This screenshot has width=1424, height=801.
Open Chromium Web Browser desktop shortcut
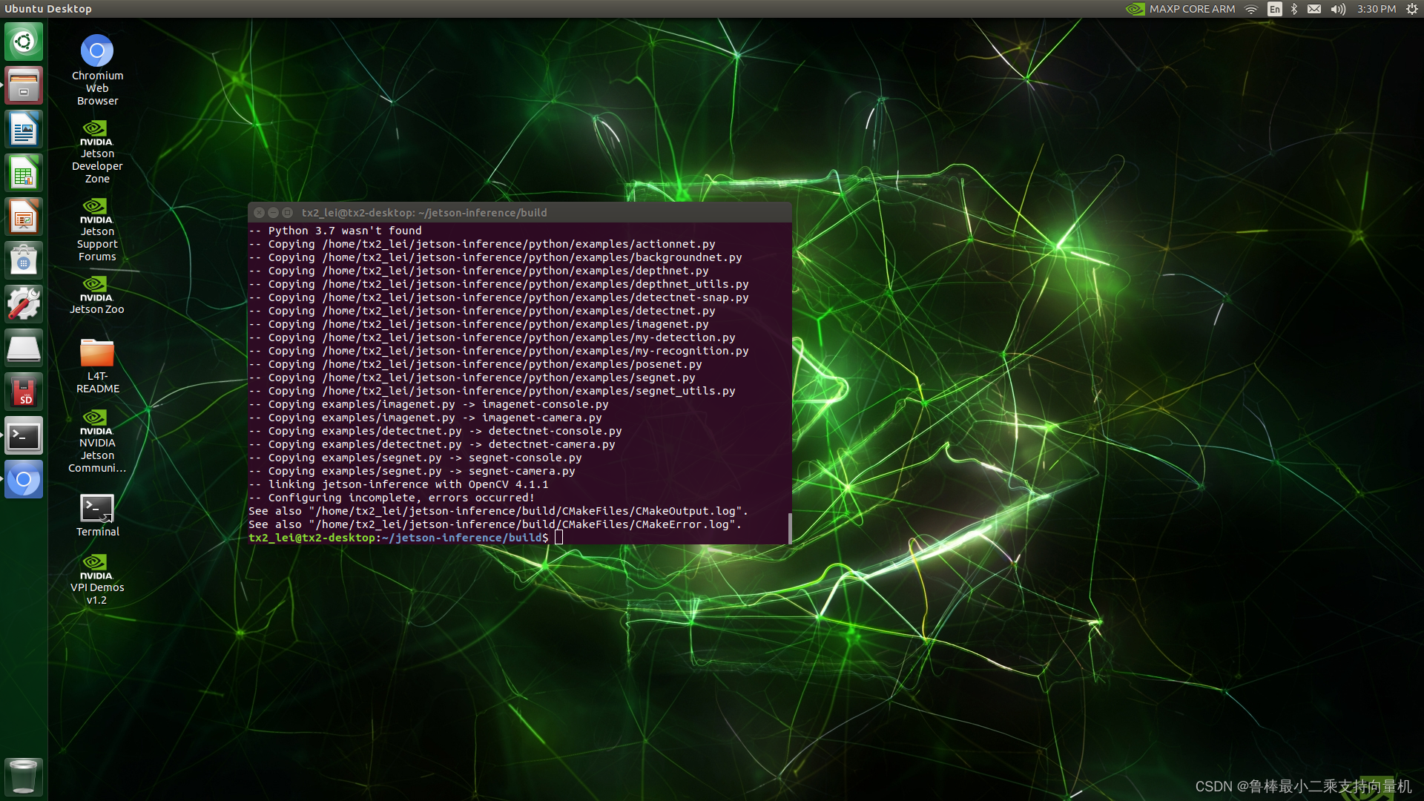97,52
